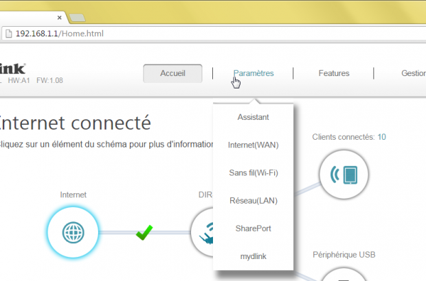The height and width of the screenshot is (281, 426).
Task: Select the Réseau(LAN) menu entry
Action: tap(254, 200)
